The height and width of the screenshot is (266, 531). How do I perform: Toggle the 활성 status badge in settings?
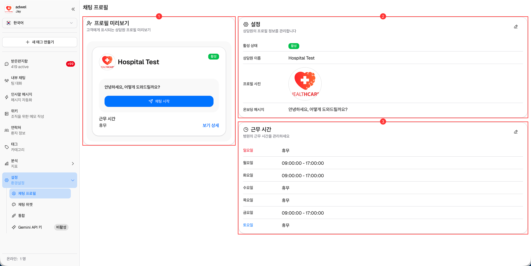point(294,46)
